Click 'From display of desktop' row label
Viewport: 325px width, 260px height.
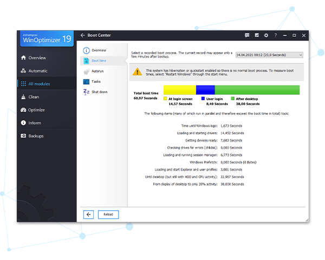click(185, 184)
